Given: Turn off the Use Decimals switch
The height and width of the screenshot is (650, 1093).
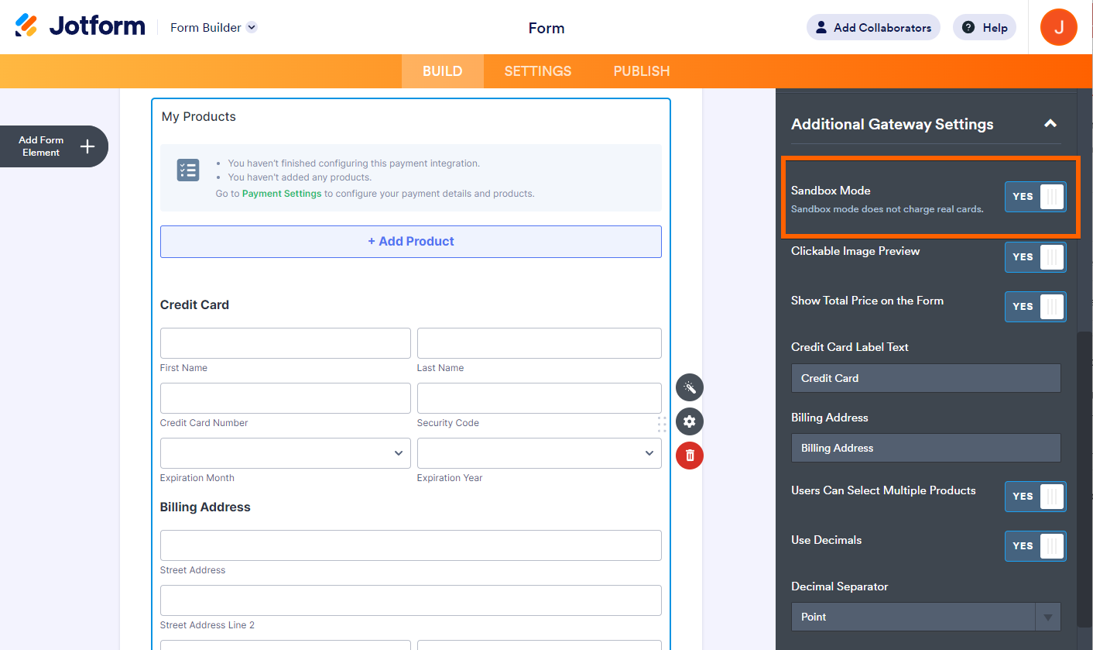Looking at the screenshot, I should point(1035,546).
